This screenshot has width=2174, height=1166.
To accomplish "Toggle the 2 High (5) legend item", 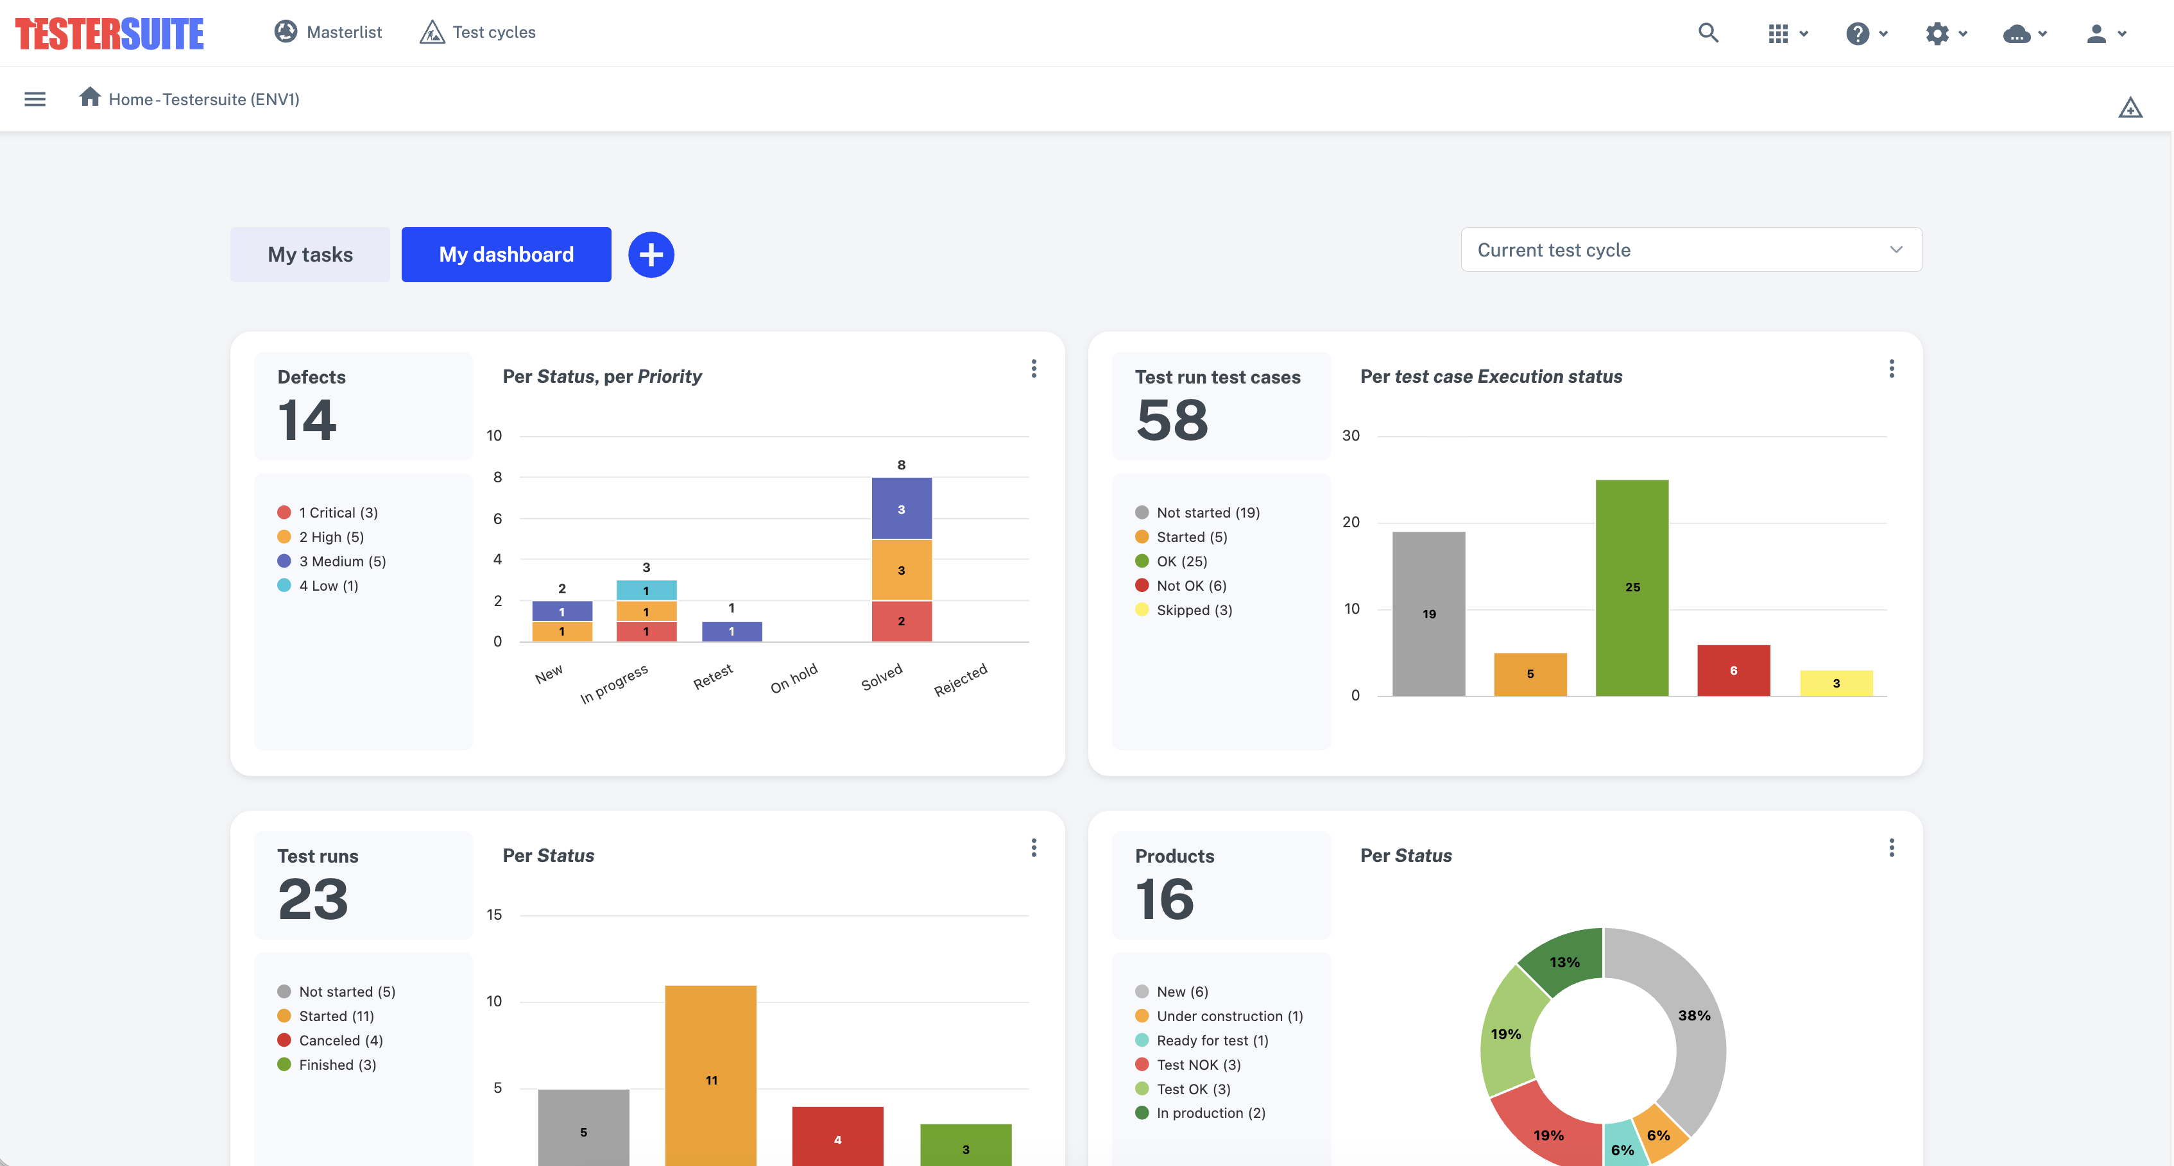I will coord(321,537).
